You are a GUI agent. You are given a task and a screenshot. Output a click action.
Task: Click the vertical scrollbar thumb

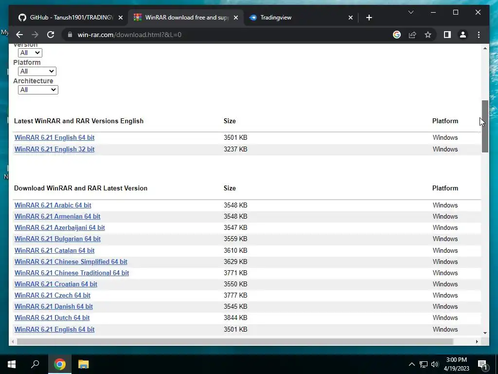pos(485,126)
